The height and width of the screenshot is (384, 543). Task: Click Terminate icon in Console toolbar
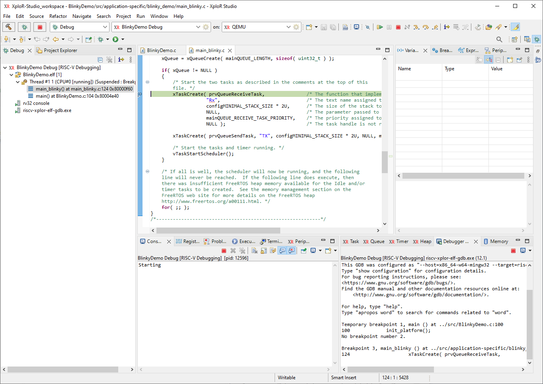point(224,251)
